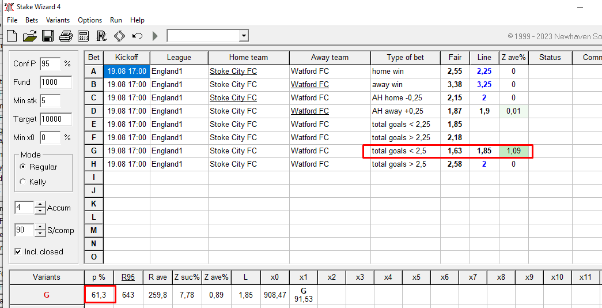Click the Fair value 1,63 in row G
This screenshot has height=308, width=602.
[x=455, y=151]
